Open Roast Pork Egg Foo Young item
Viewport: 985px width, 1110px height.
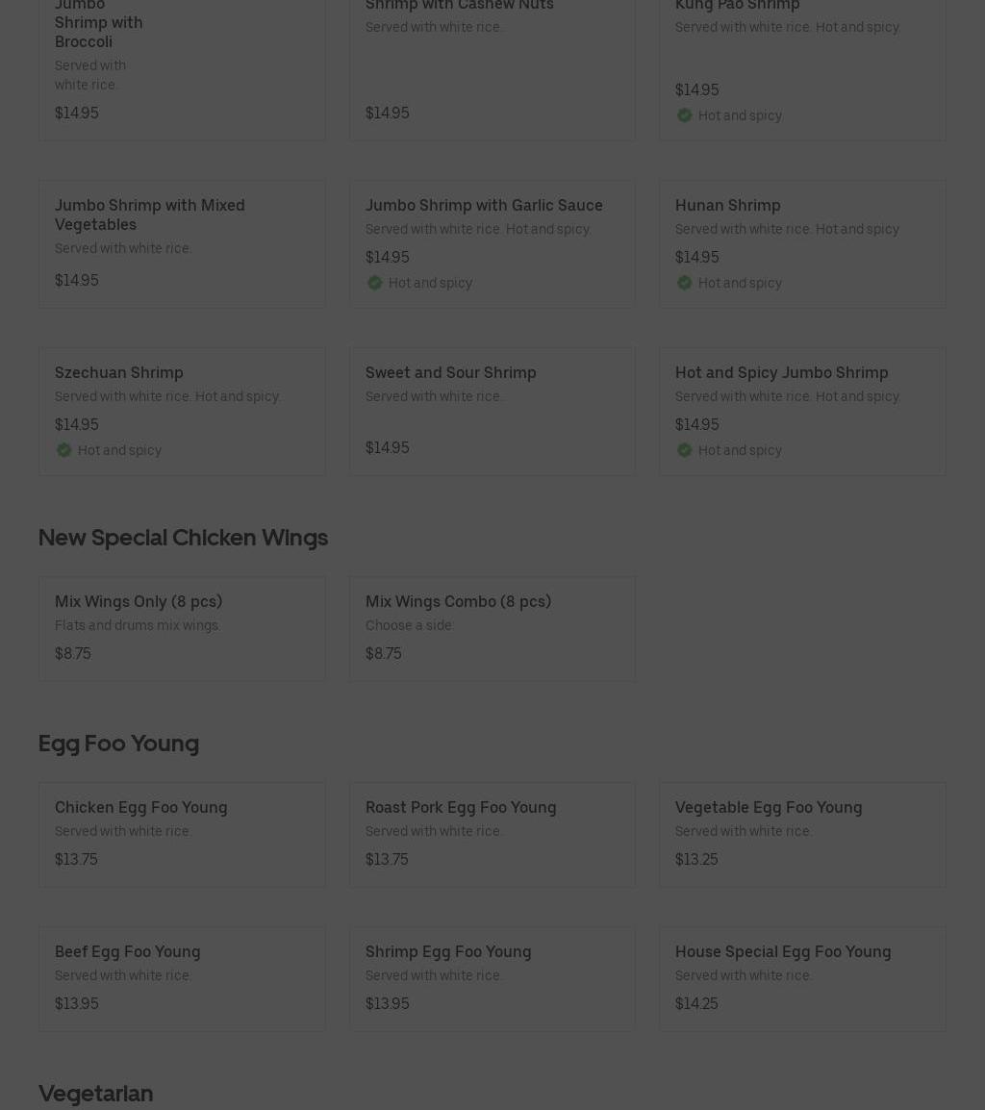tap(492, 834)
